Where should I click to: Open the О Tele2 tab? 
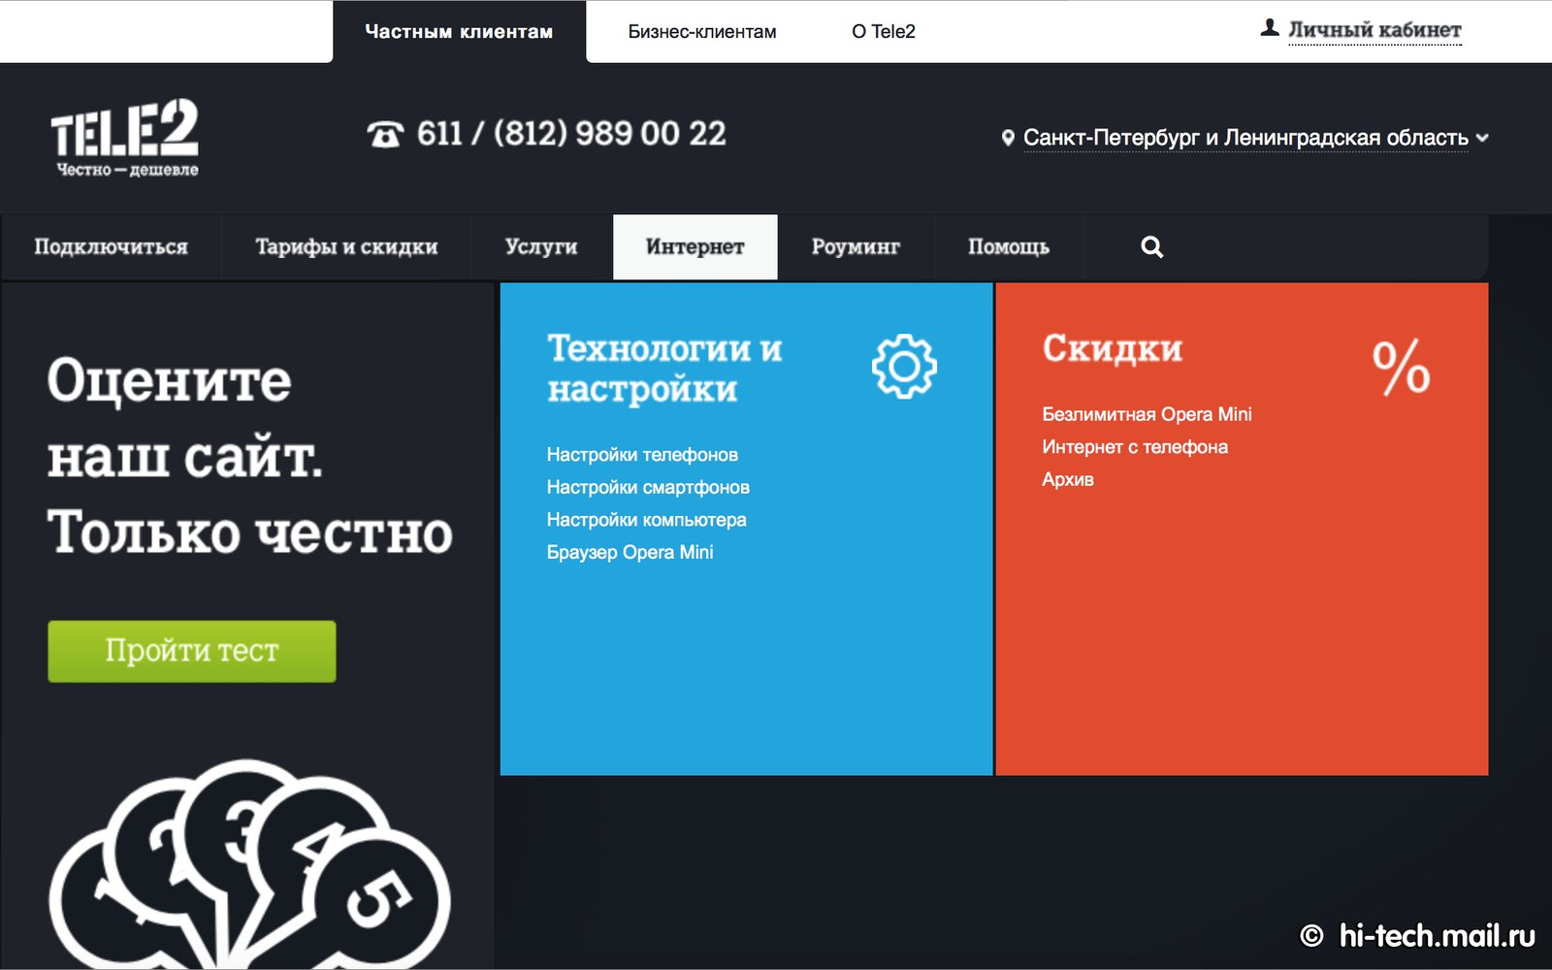(884, 32)
